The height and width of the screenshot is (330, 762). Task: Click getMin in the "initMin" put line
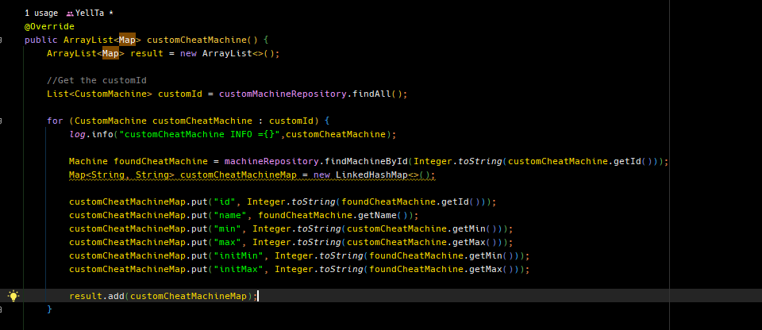coord(485,255)
